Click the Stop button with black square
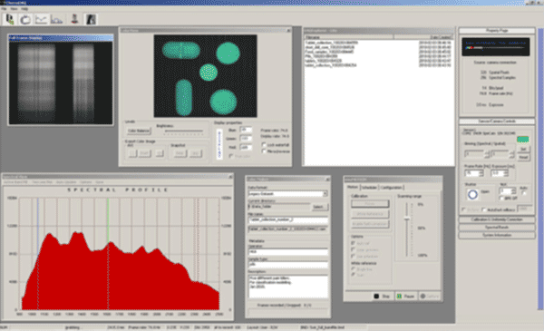The image size is (544, 331). point(382,297)
